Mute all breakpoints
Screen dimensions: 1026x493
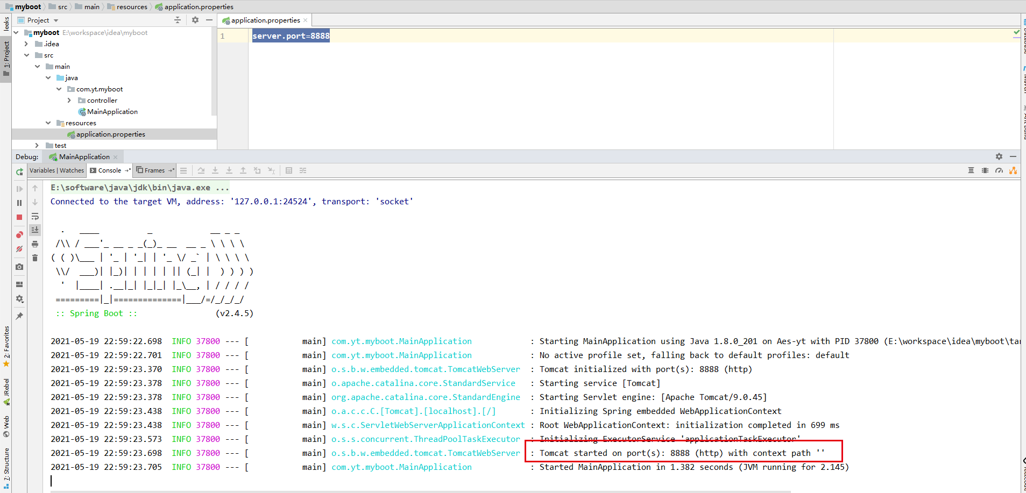pos(19,249)
